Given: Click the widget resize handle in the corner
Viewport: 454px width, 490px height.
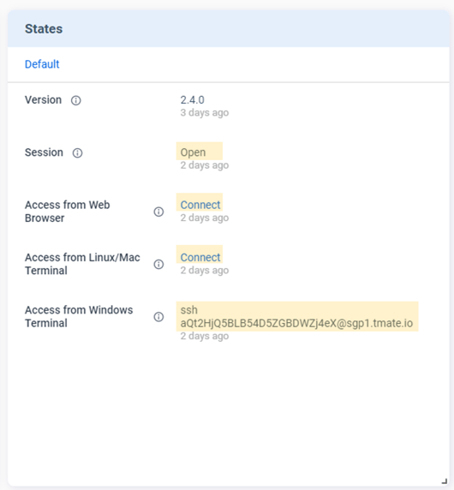Looking at the screenshot, I should 445,481.
